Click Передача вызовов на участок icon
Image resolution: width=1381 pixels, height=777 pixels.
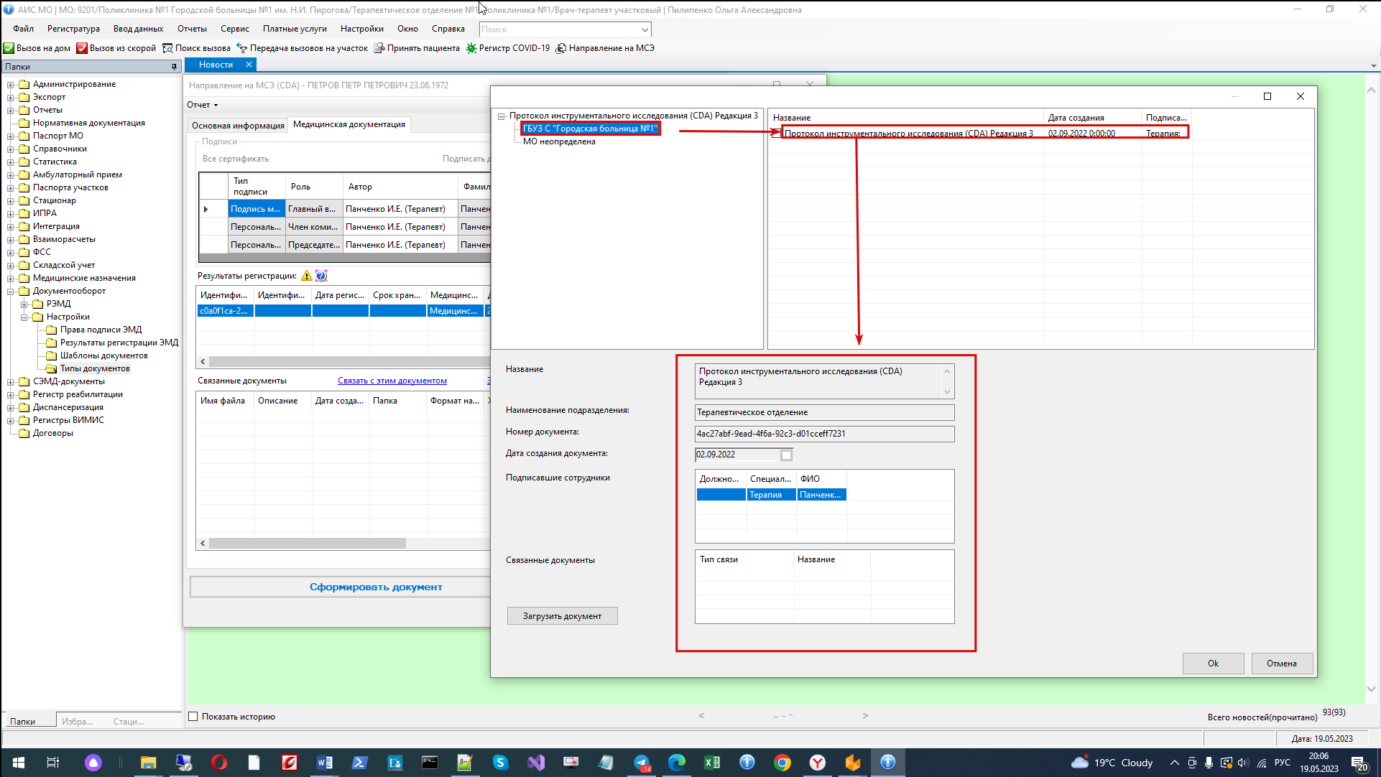click(x=242, y=48)
